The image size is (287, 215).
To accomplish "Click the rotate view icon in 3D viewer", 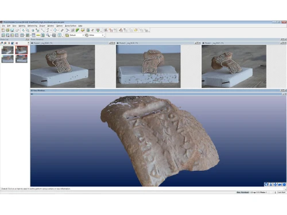I will (266, 184).
